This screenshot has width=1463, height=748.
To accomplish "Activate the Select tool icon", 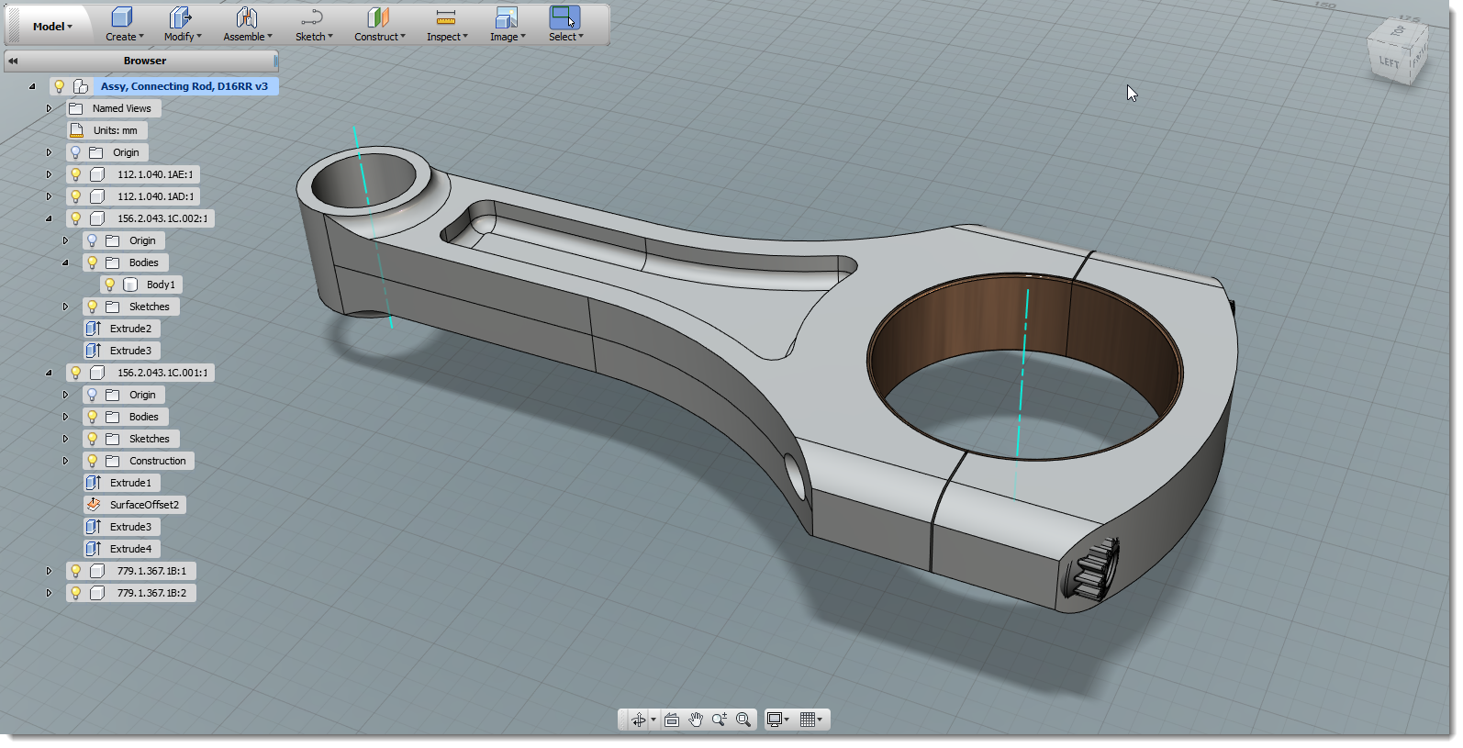I will [564, 17].
